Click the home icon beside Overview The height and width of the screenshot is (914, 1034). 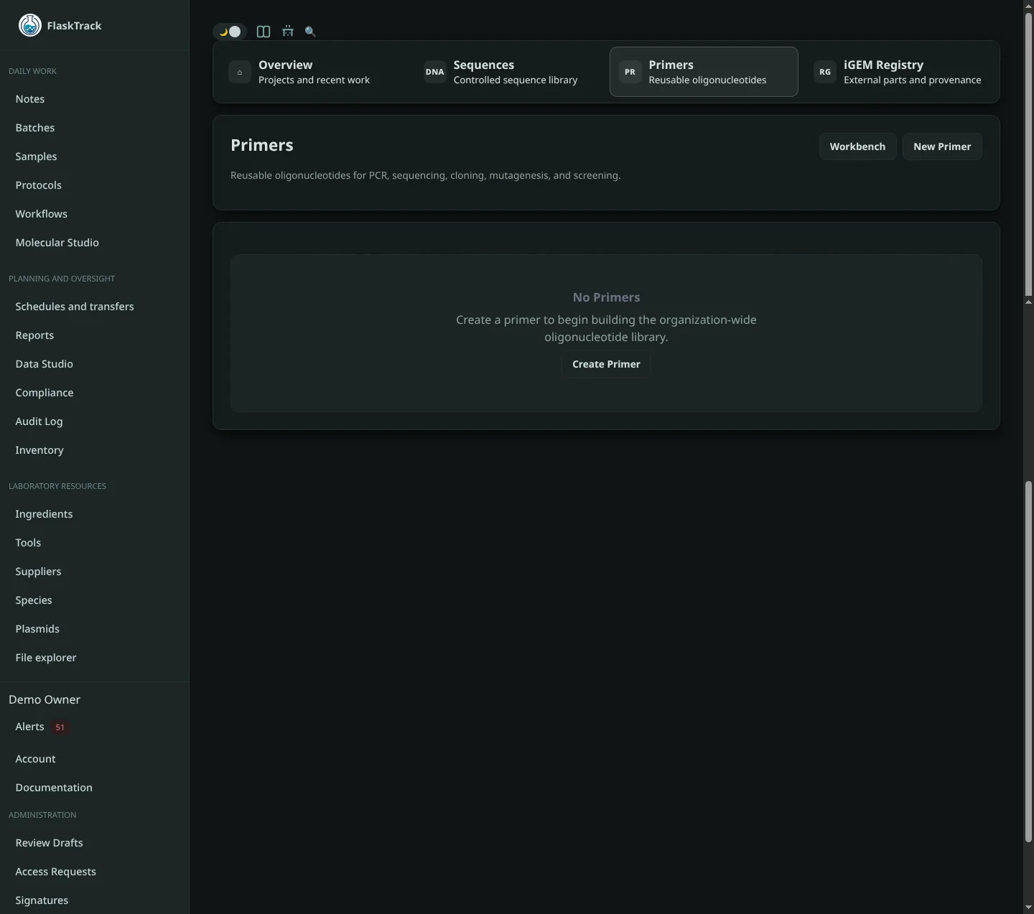[240, 72]
